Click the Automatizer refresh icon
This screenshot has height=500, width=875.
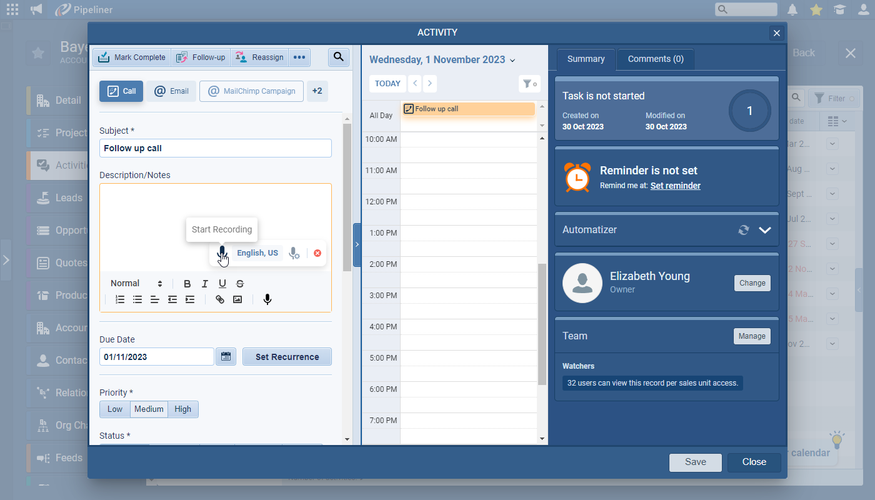[743, 230]
